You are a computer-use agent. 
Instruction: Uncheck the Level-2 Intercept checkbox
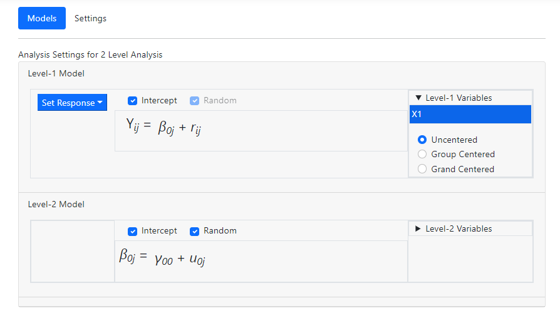pos(133,231)
